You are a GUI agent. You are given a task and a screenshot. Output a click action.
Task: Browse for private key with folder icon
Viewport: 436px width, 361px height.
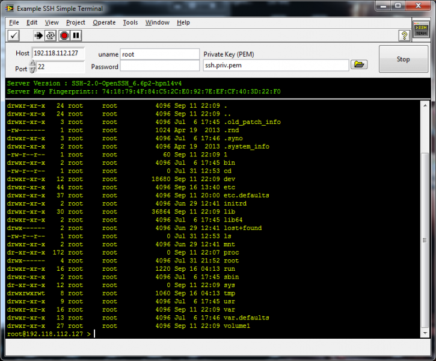point(359,64)
